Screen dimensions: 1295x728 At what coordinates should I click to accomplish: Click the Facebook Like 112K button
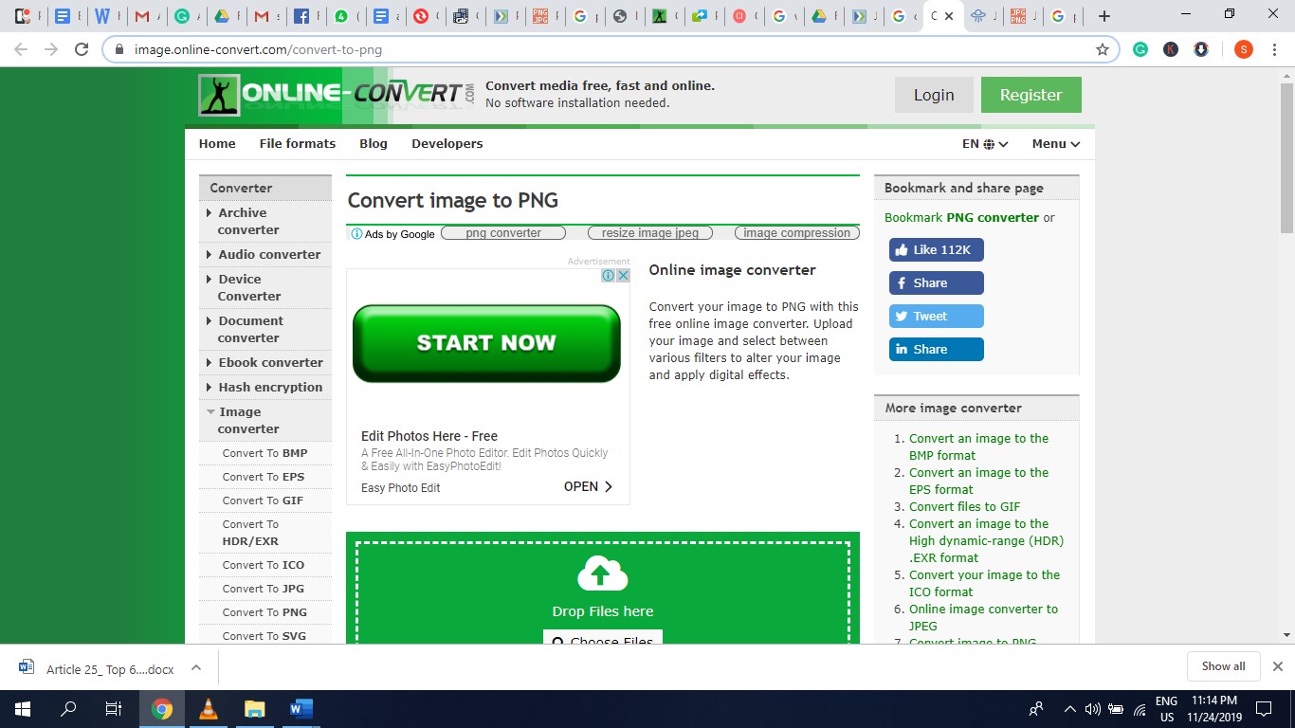937,250
